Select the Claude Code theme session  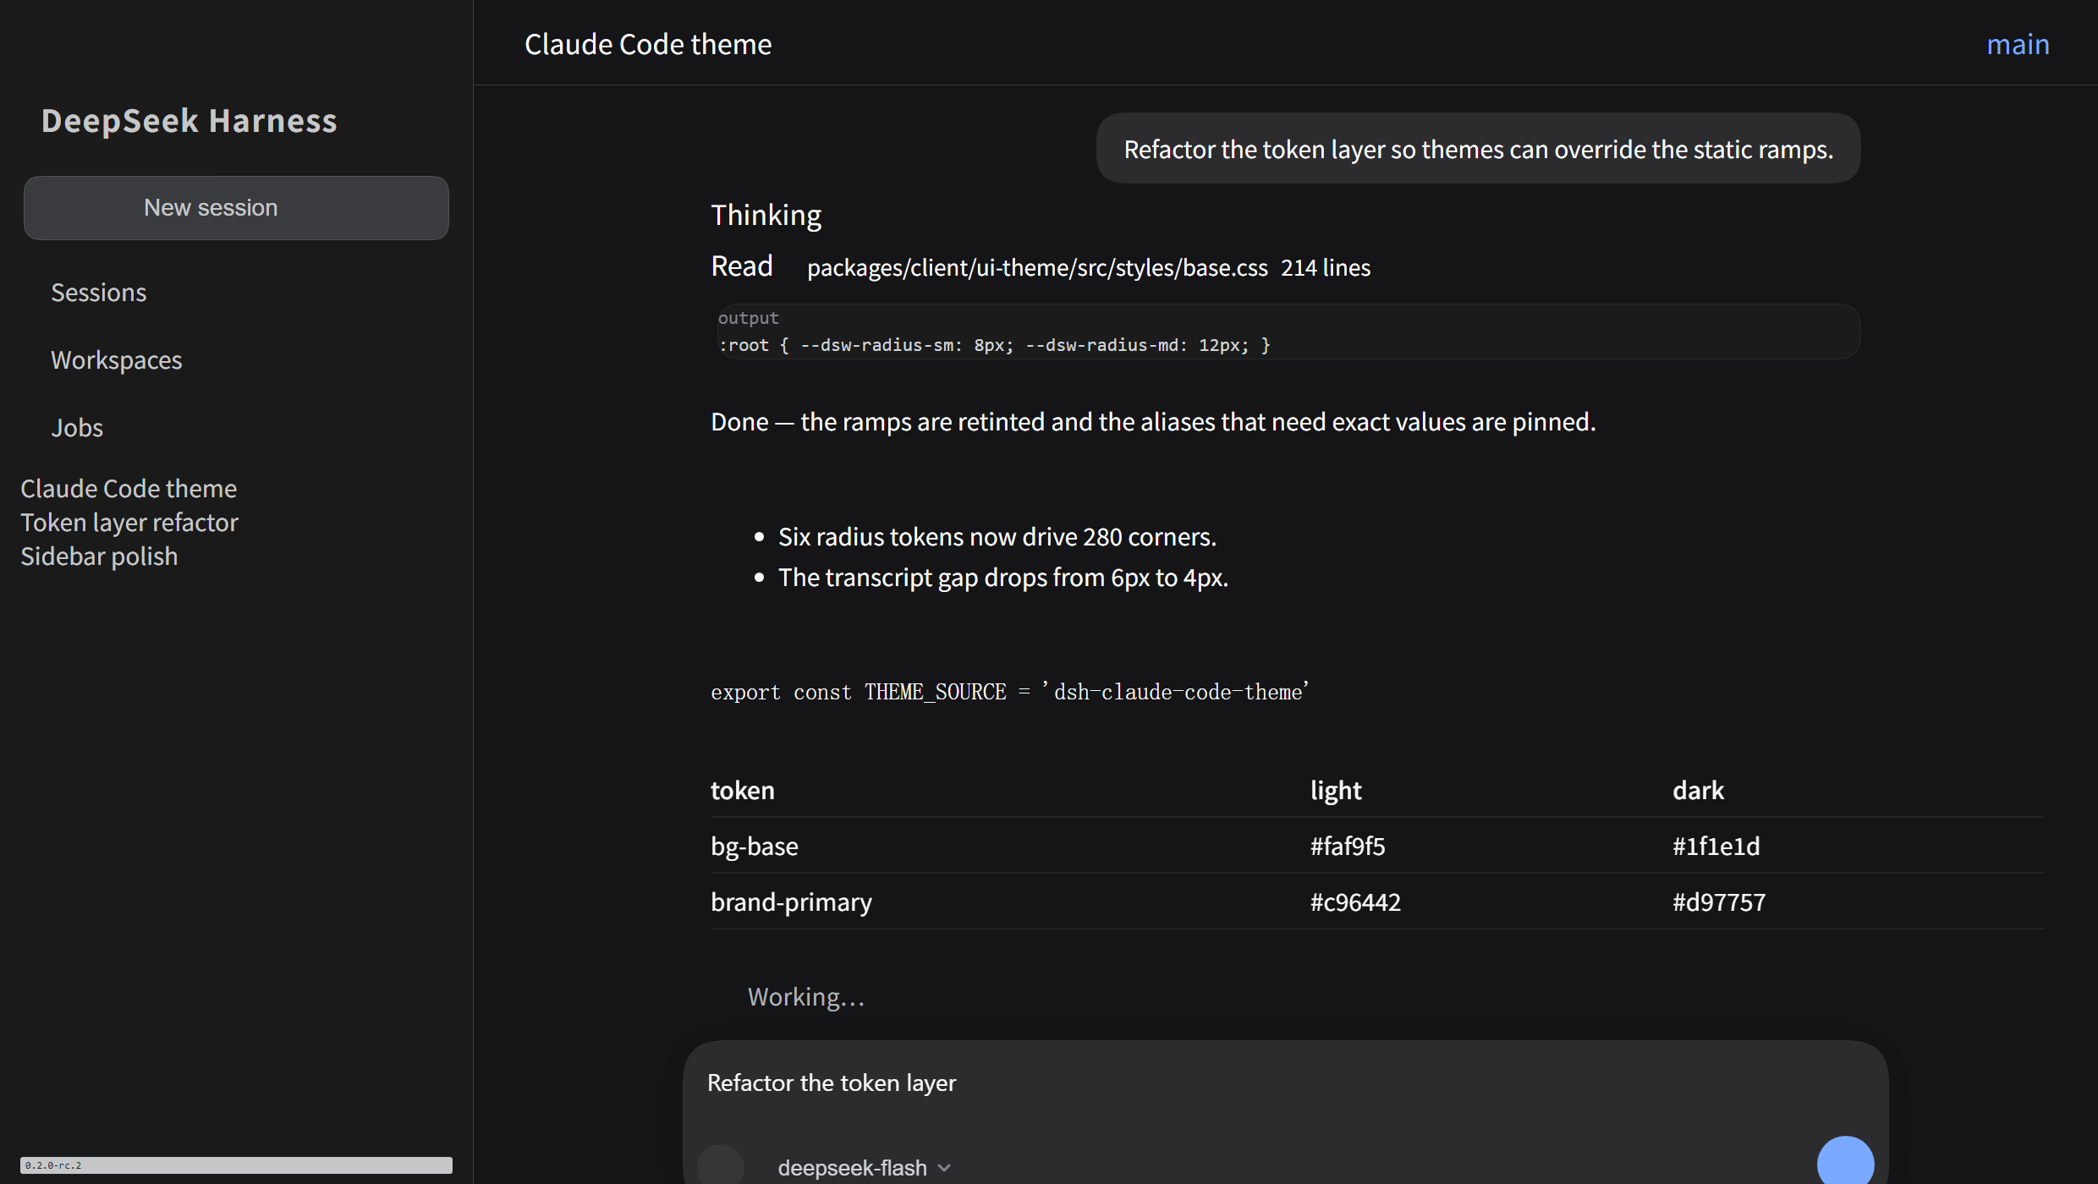click(129, 489)
